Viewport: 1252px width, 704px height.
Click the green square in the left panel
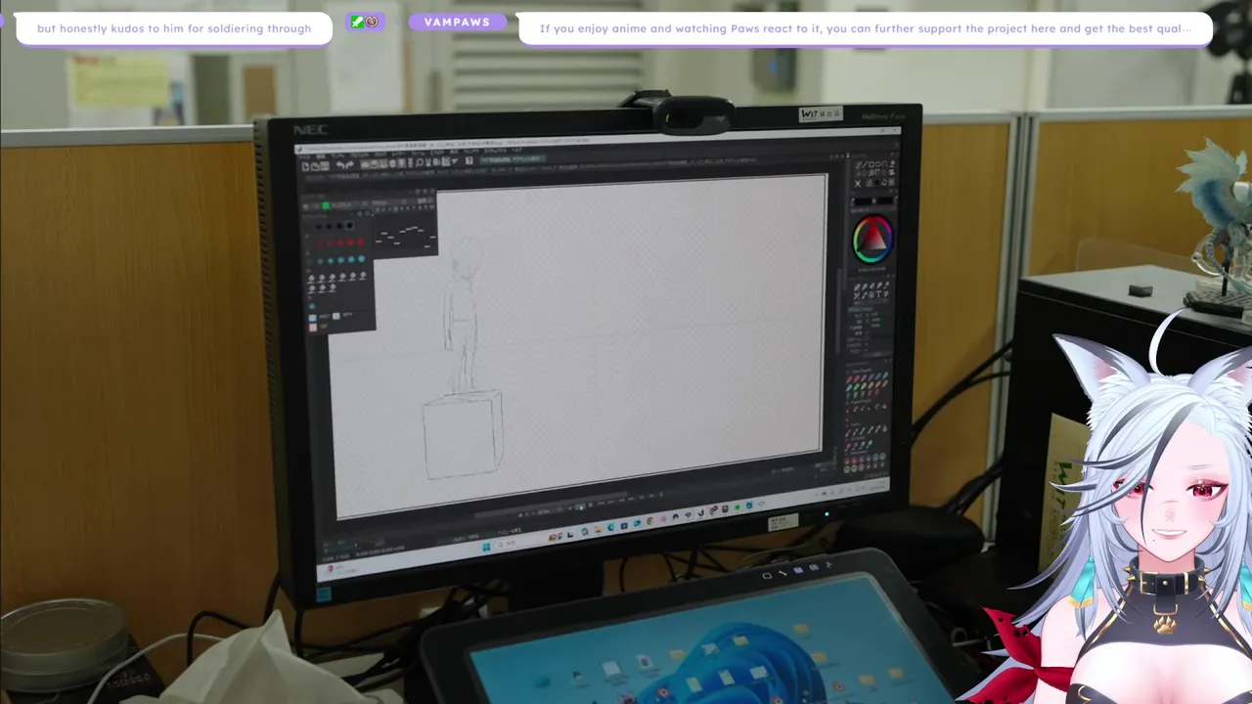pyautogui.click(x=326, y=205)
